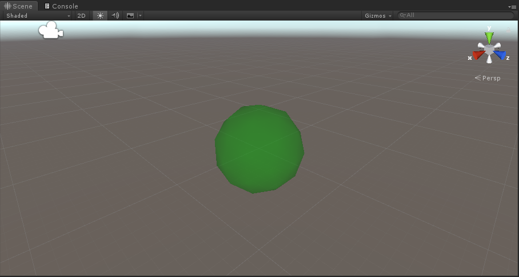Select the camera gizmo icon

click(51, 30)
